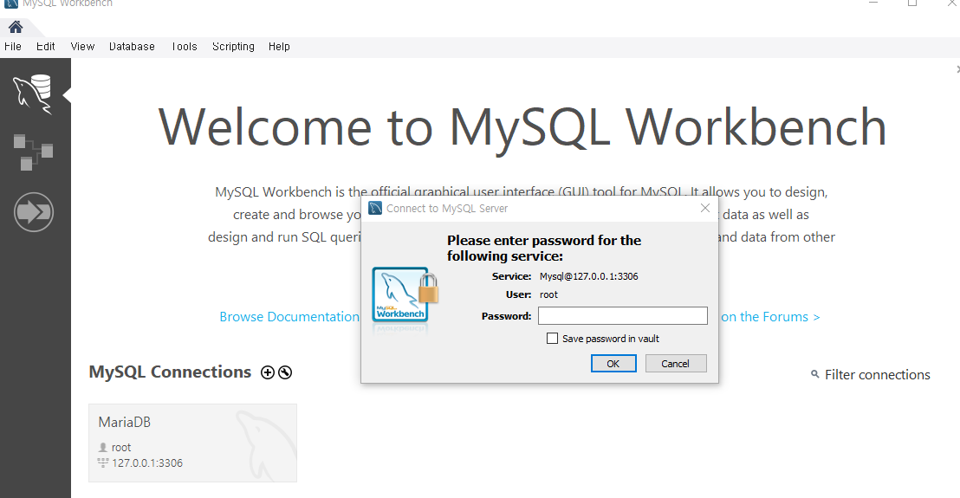Open the Database menu
Screen dimensions: 960x498
(x=132, y=47)
